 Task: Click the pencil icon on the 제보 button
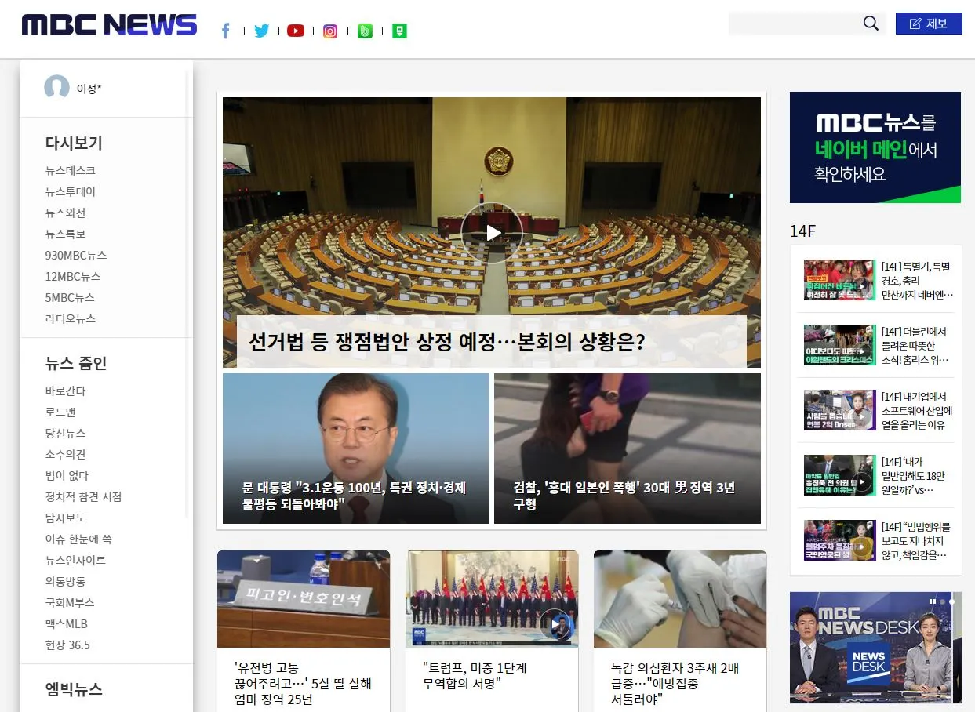point(915,24)
